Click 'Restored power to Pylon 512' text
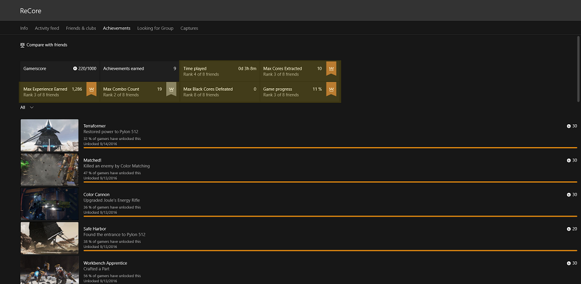 pyautogui.click(x=111, y=132)
